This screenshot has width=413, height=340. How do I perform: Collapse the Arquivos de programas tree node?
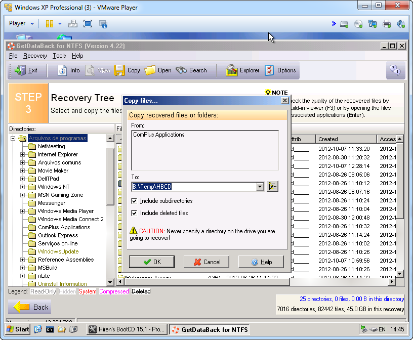13,138
